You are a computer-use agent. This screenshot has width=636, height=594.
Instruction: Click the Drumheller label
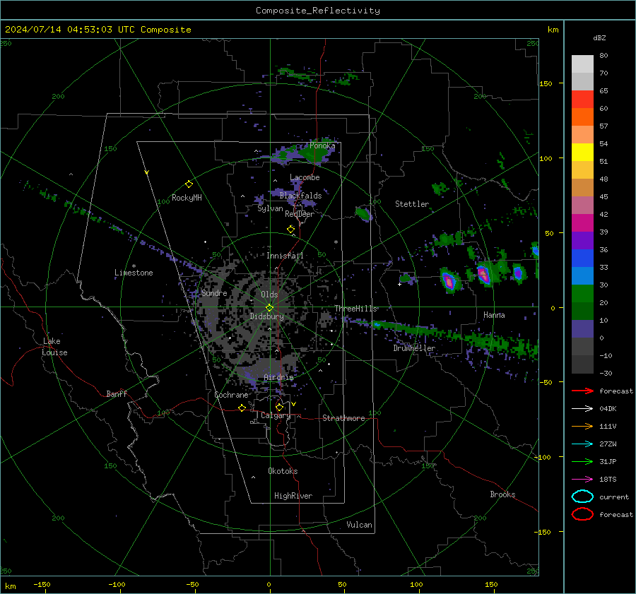pyautogui.click(x=414, y=348)
